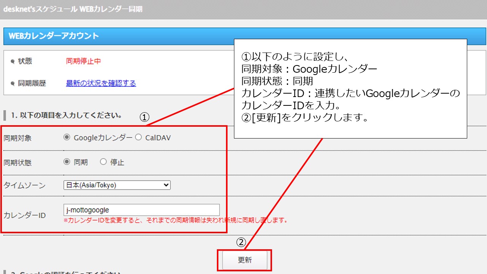Open the タイムゾーン dropdown showing 日本(Asia/Tokyo)
The image size is (487, 274).
[117, 185]
